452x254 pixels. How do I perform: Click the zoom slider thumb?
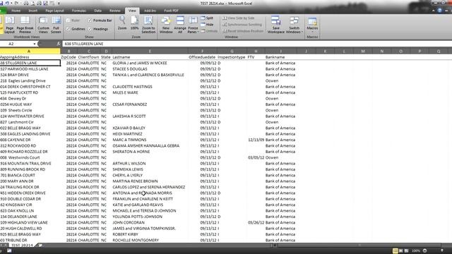pos(442,251)
